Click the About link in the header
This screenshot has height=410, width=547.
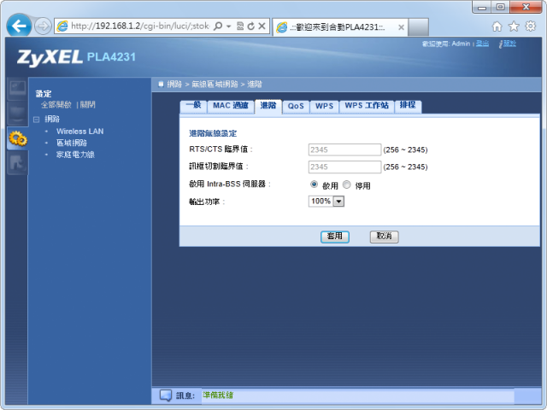coord(509,44)
